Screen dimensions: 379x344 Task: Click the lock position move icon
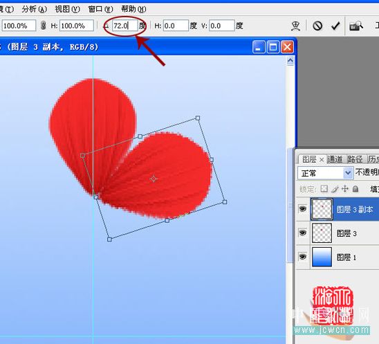point(345,189)
